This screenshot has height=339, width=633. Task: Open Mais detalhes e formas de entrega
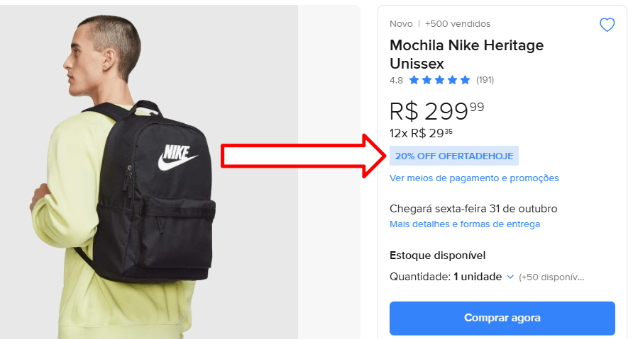tap(465, 224)
